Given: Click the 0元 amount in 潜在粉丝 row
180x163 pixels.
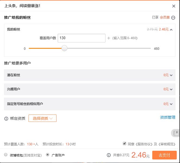Looking at the screenshot, I should pyautogui.click(x=166, y=75).
